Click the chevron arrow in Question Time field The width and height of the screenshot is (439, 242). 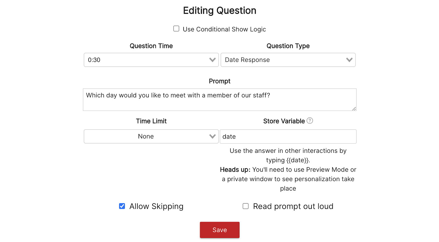pos(212,60)
